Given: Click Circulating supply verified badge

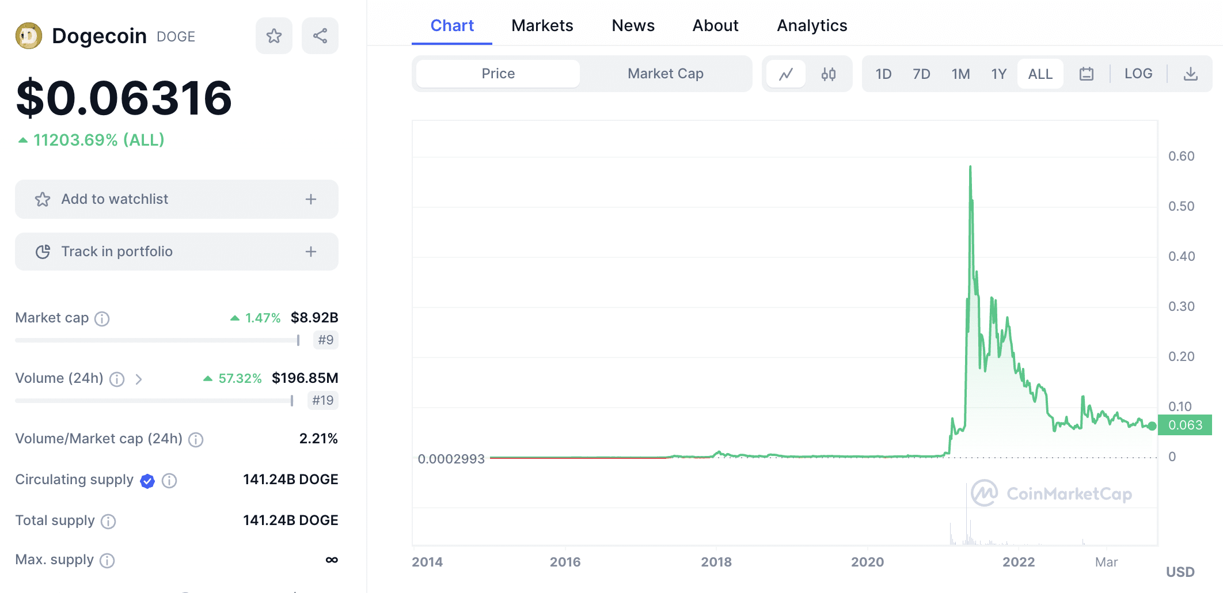Looking at the screenshot, I should coord(147,481).
